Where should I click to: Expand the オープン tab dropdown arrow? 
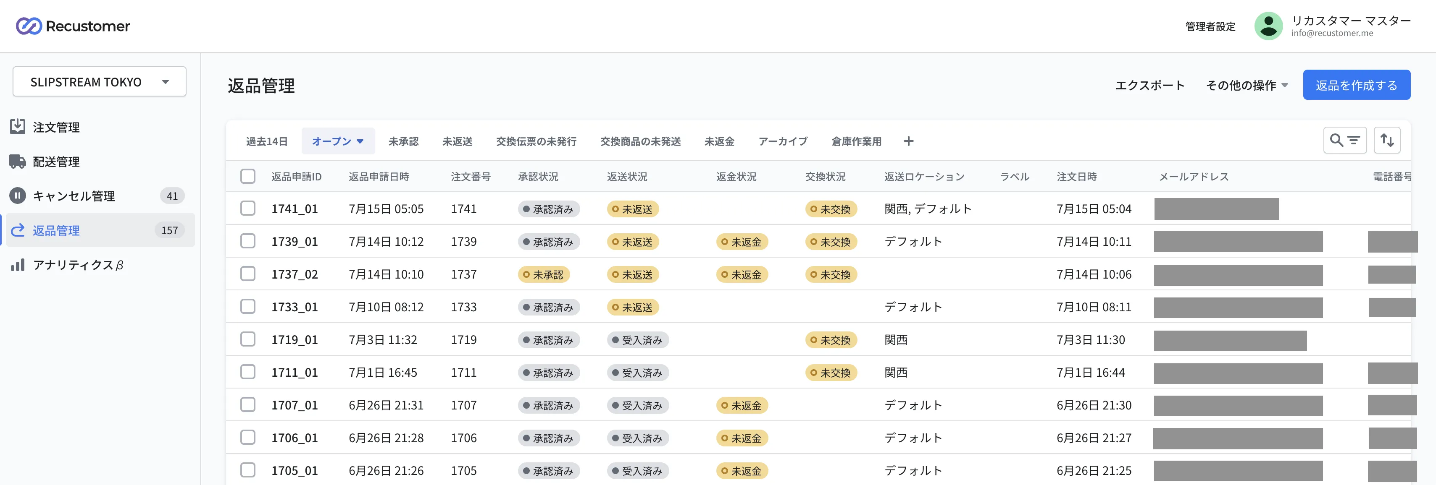tap(360, 141)
